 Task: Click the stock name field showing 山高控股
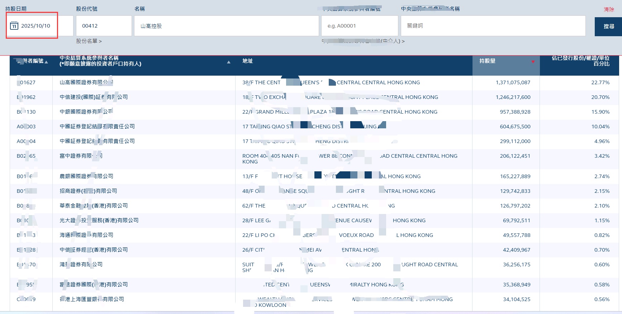(226, 26)
